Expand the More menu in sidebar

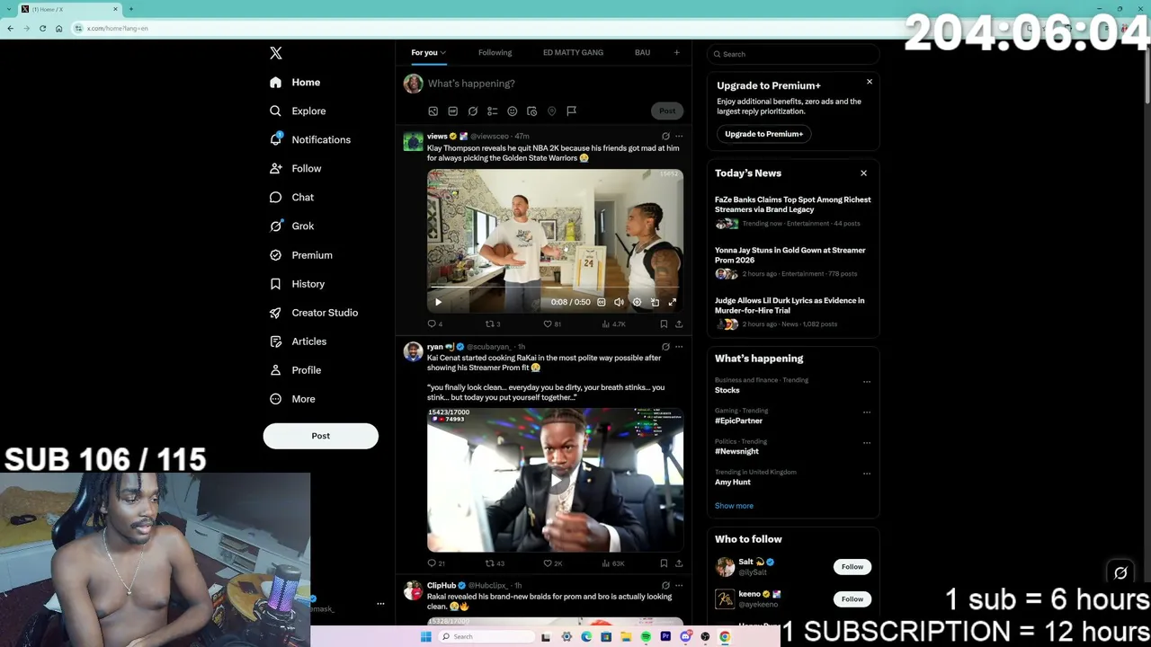[x=292, y=399]
